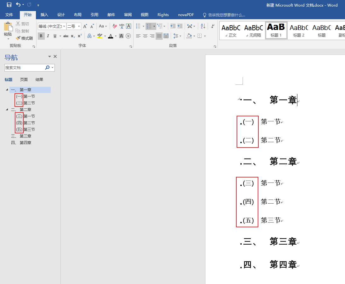Open text effects icon
Image resolution: width=345 pixels, height=284 pixels.
point(89,36)
